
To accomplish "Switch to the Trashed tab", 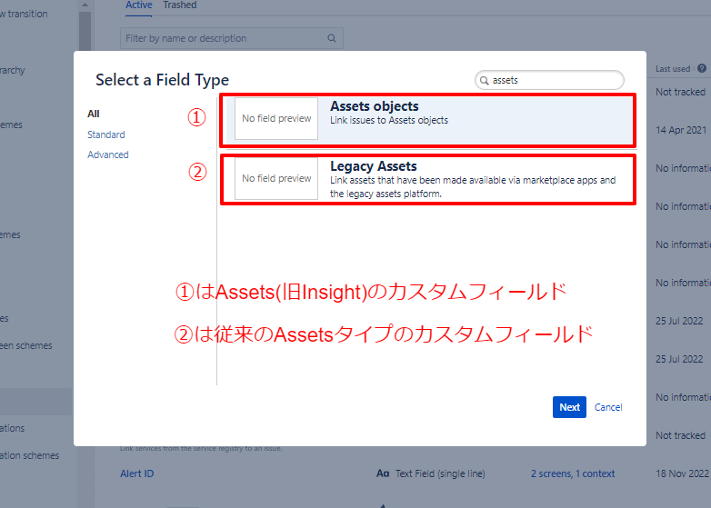I will [x=179, y=5].
